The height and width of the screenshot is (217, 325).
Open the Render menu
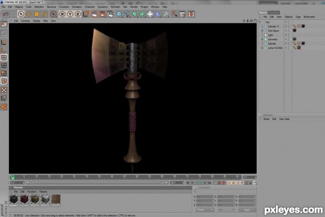[134, 7]
